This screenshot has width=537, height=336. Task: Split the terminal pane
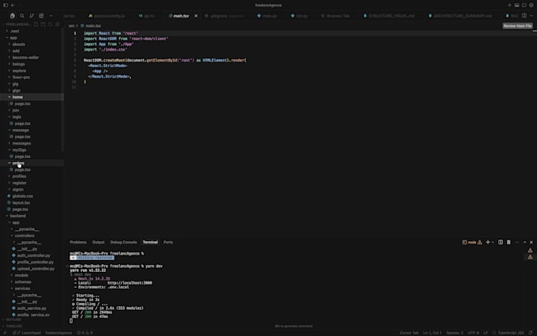click(501, 242)
